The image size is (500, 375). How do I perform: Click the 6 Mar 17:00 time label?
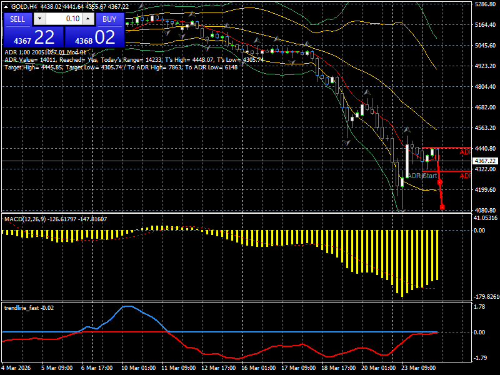(x=97, y=368)
